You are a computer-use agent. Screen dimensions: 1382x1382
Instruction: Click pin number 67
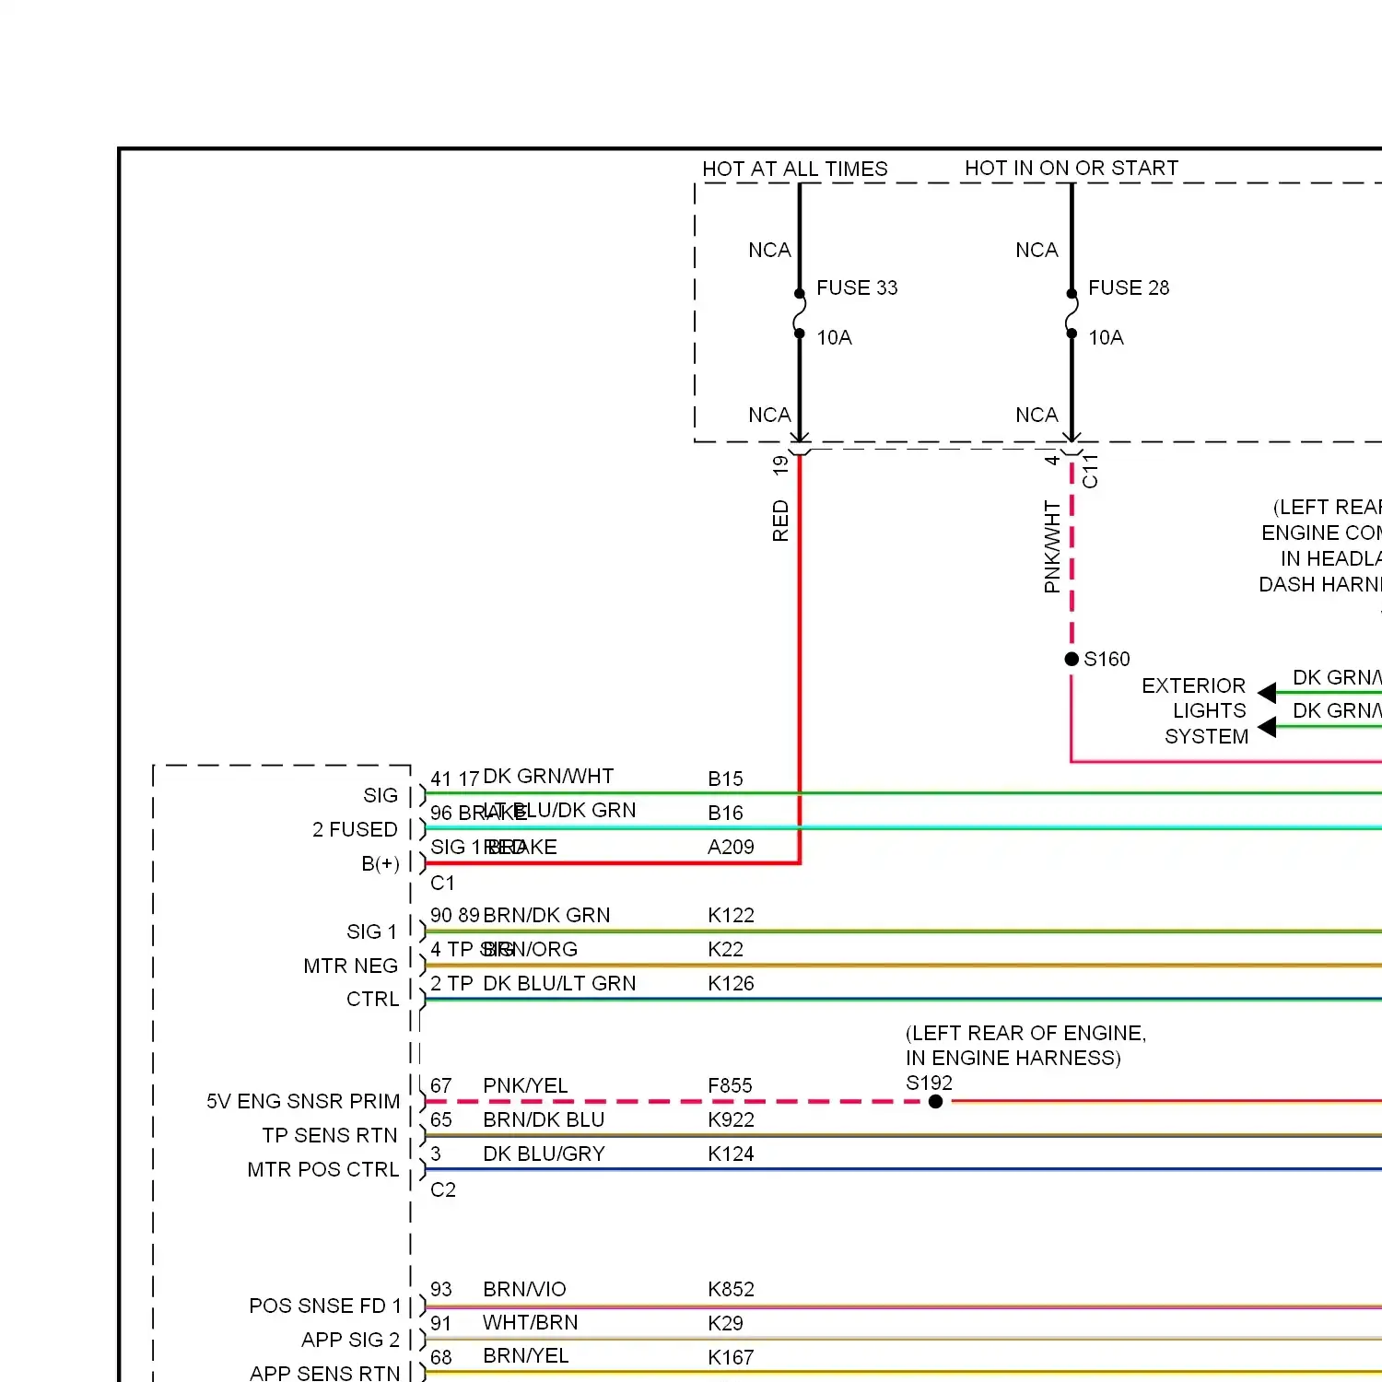441,1085
